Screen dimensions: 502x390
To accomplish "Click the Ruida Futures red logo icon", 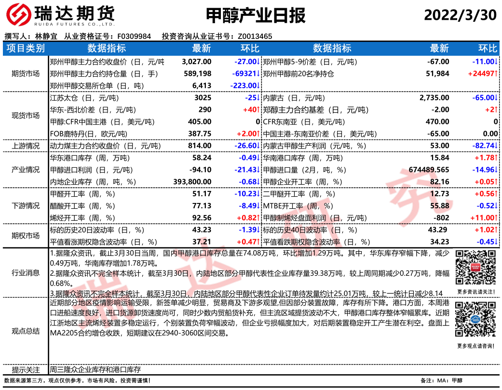I will click(19, 15).
